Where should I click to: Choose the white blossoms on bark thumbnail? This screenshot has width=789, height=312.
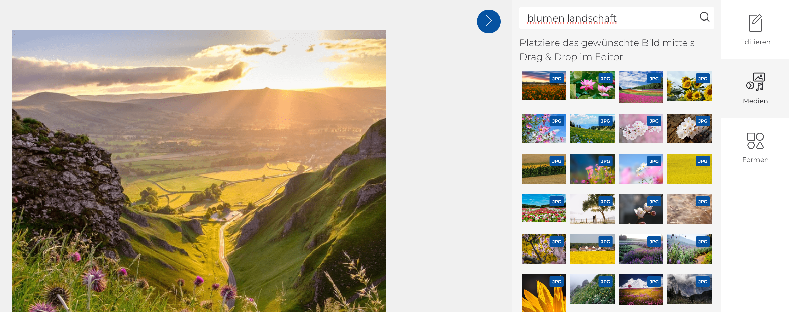tap(689, 129)
